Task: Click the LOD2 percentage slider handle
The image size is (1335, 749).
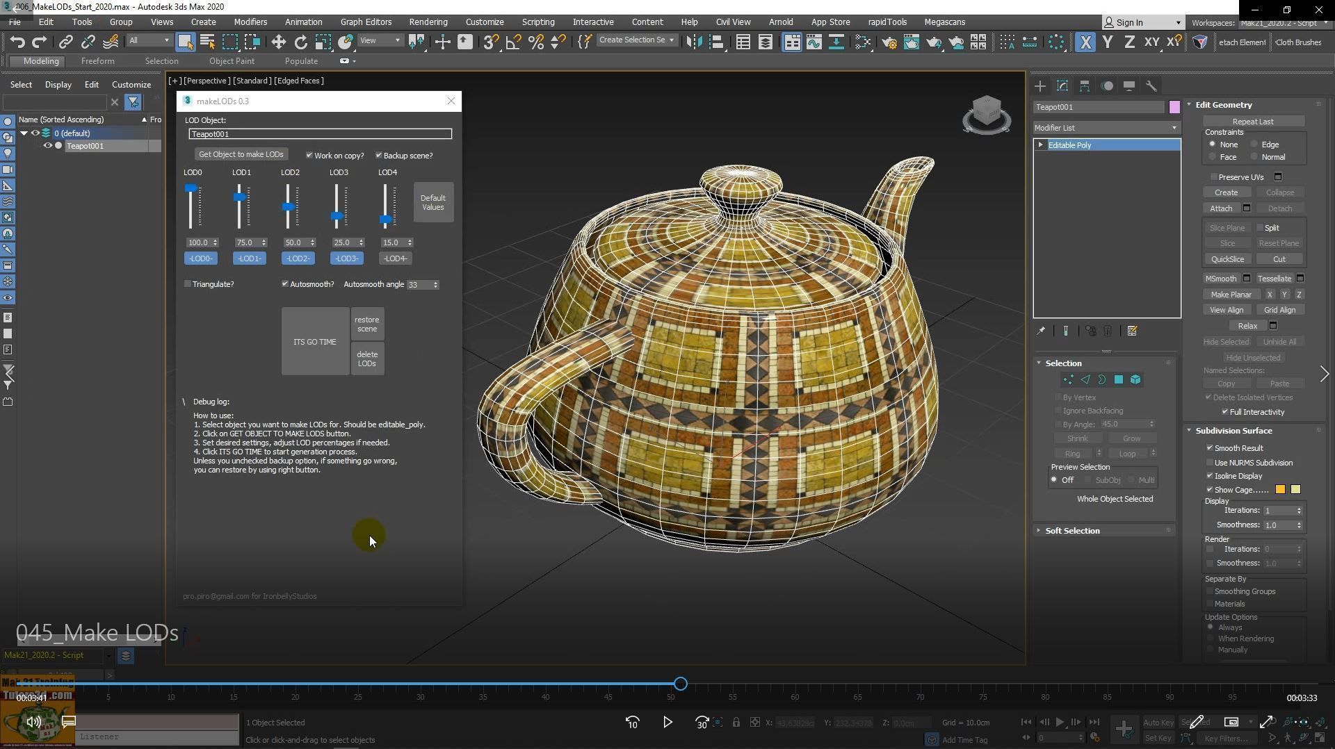Action: pyautogui.click(x=289, y=207)
